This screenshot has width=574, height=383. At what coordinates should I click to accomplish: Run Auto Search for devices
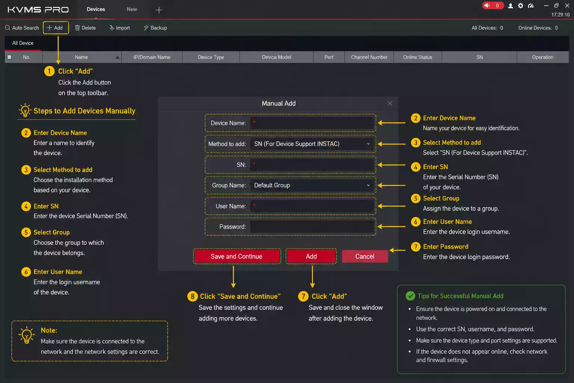coord(22,28)
